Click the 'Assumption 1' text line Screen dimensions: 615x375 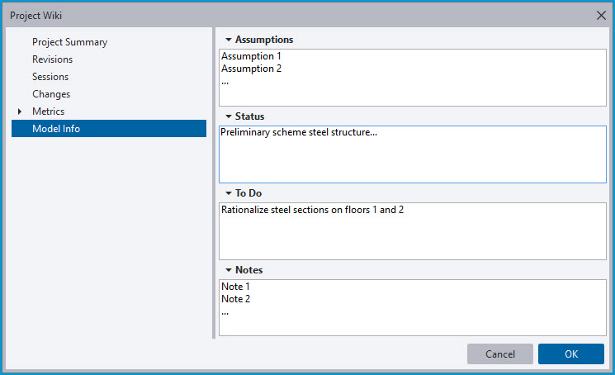tap(251, 56)
